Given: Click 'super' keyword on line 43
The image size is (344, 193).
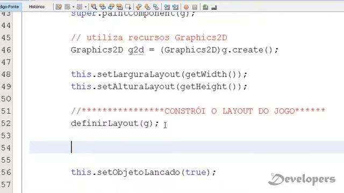Looking at the screenshot, I should [x=84, y=14].
